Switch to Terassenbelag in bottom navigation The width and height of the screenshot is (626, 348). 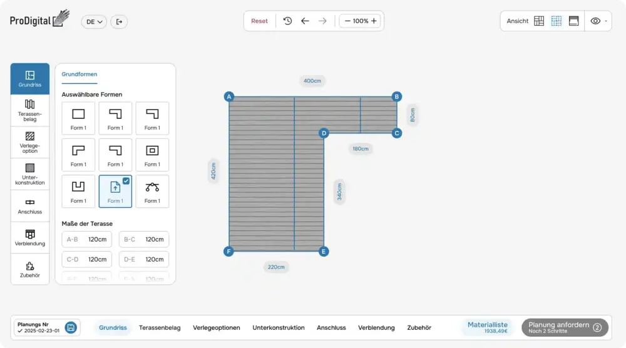(160, 327)
